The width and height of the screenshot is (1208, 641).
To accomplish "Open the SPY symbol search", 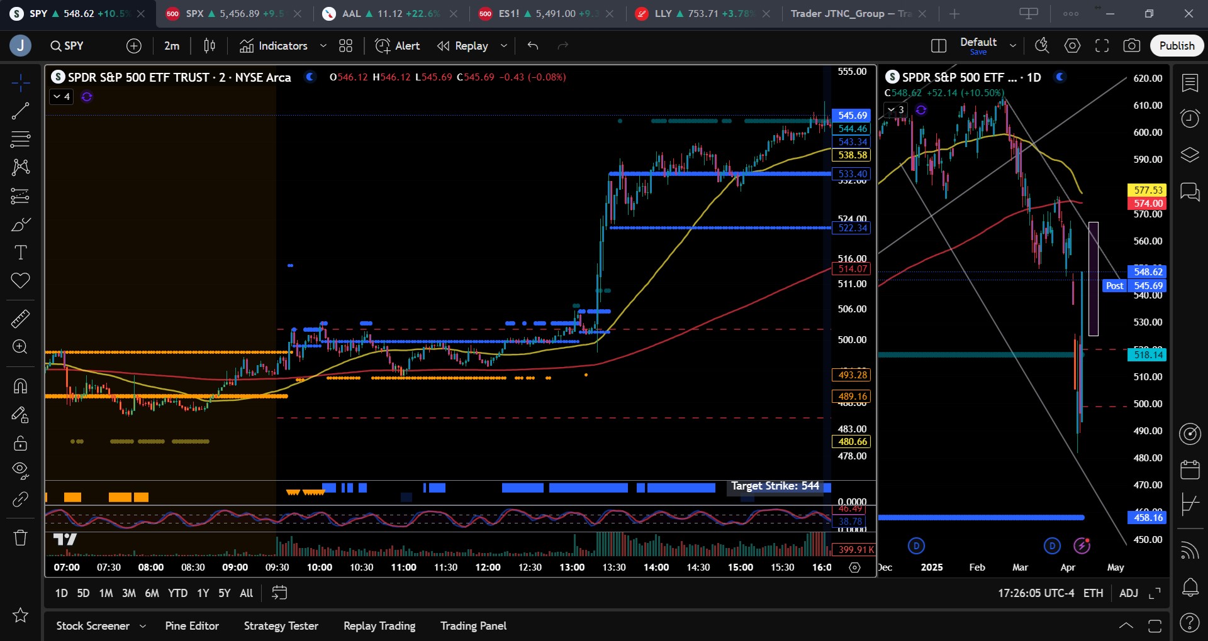I will (68, 46).
